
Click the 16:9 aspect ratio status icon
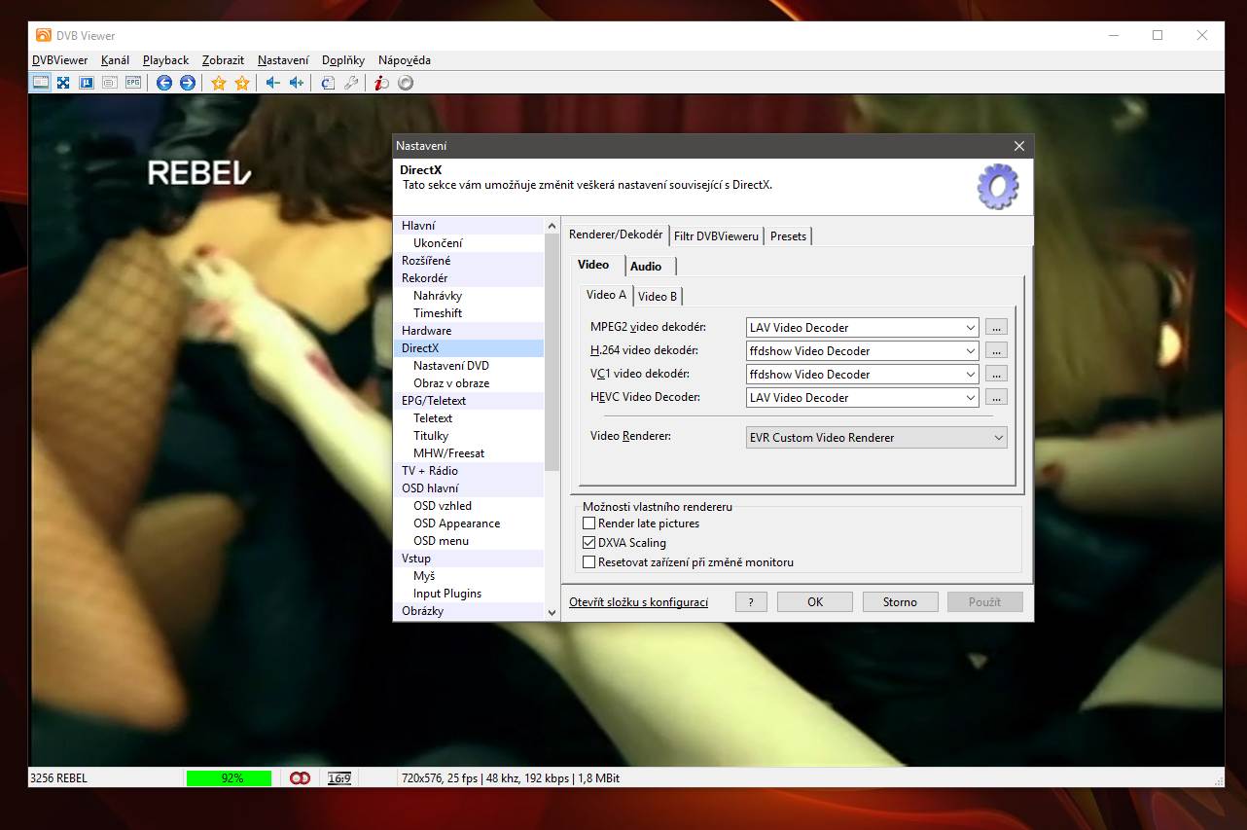coord(339,778)
